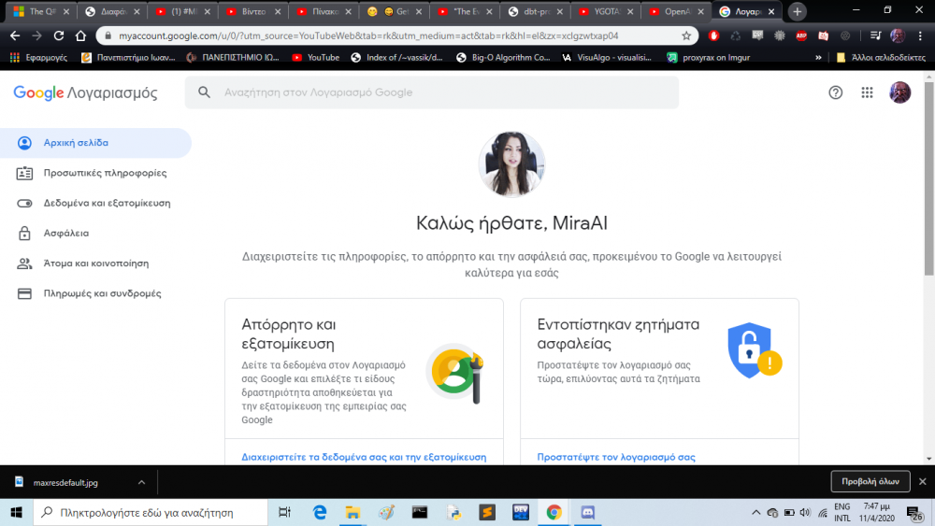Bookmark page with the star icon

tap(686, 36)
